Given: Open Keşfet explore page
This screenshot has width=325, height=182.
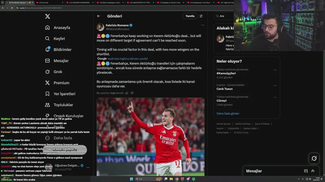Looking at the screenshot, I should pos(55,39).
